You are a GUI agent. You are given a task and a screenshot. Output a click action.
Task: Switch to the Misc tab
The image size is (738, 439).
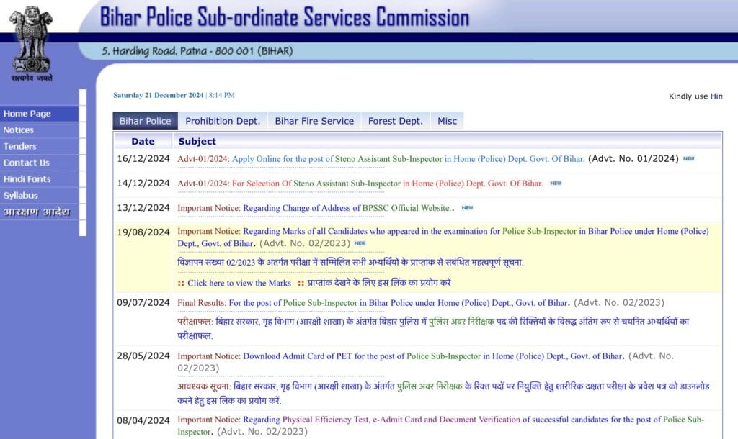pyautogui.click(x=447, y=121)
